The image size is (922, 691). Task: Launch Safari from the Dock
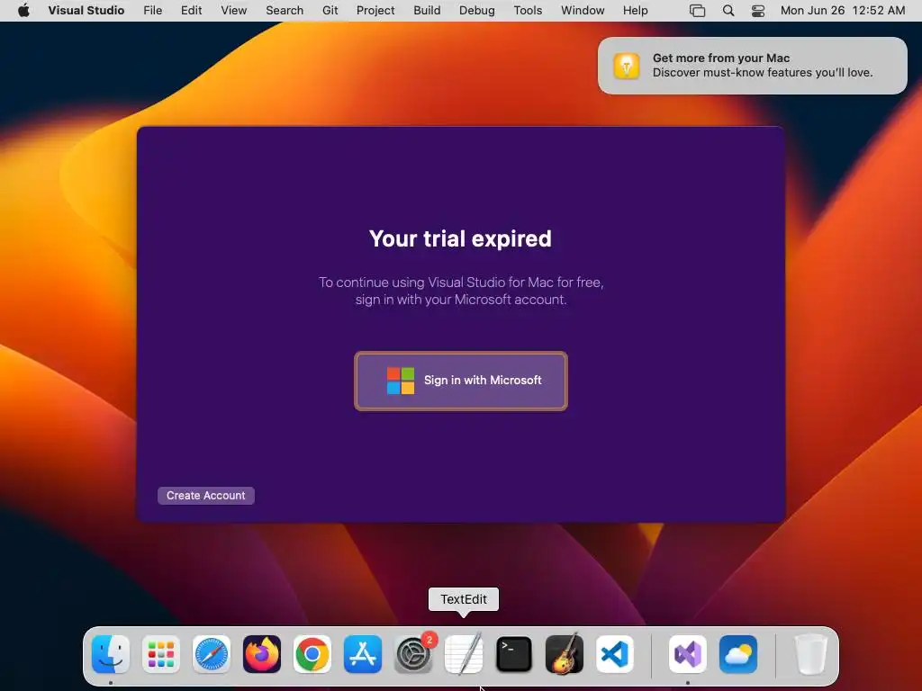(x=212, y=654)
